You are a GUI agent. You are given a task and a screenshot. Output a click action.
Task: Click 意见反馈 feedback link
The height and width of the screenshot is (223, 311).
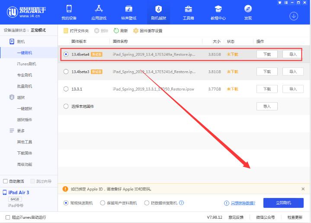coord(236,217)
